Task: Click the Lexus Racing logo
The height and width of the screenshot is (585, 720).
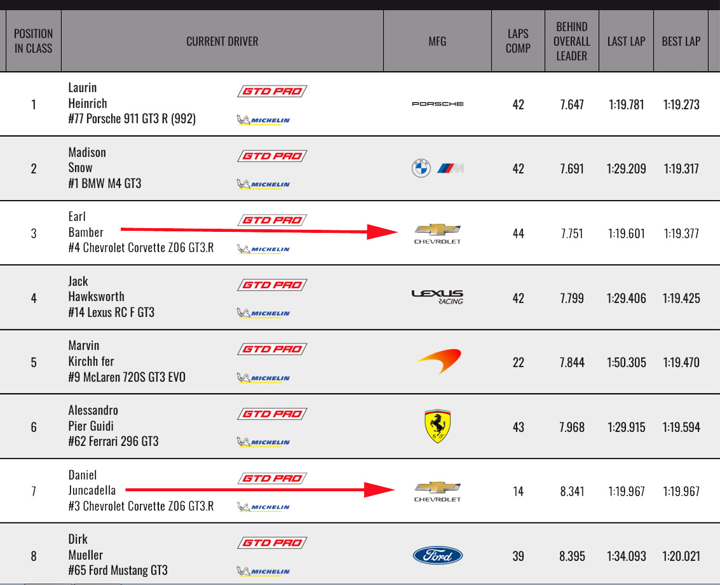Action: coord(437,297)
